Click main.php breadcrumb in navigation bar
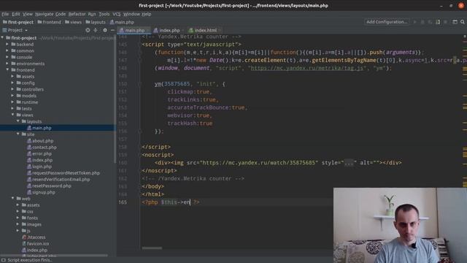Screen dimensions: 467x263 [x=122, y=22]
